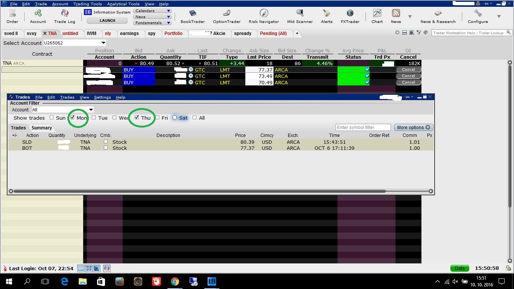Check the Fri show trades box
Viewport: 514px width, 289px height.
point(158,117)
